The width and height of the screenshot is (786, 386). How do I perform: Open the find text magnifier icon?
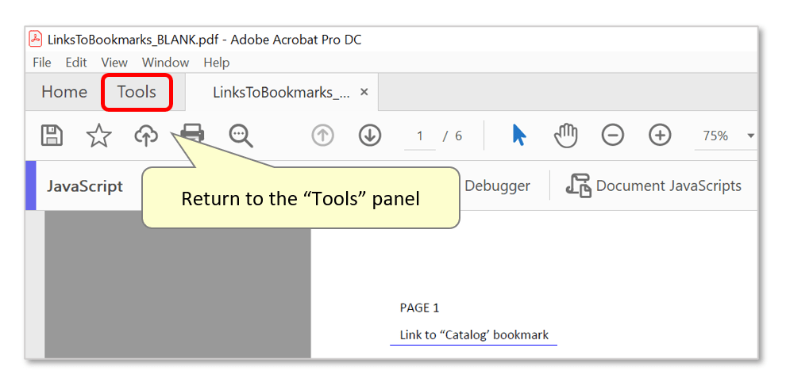(241, 136)
